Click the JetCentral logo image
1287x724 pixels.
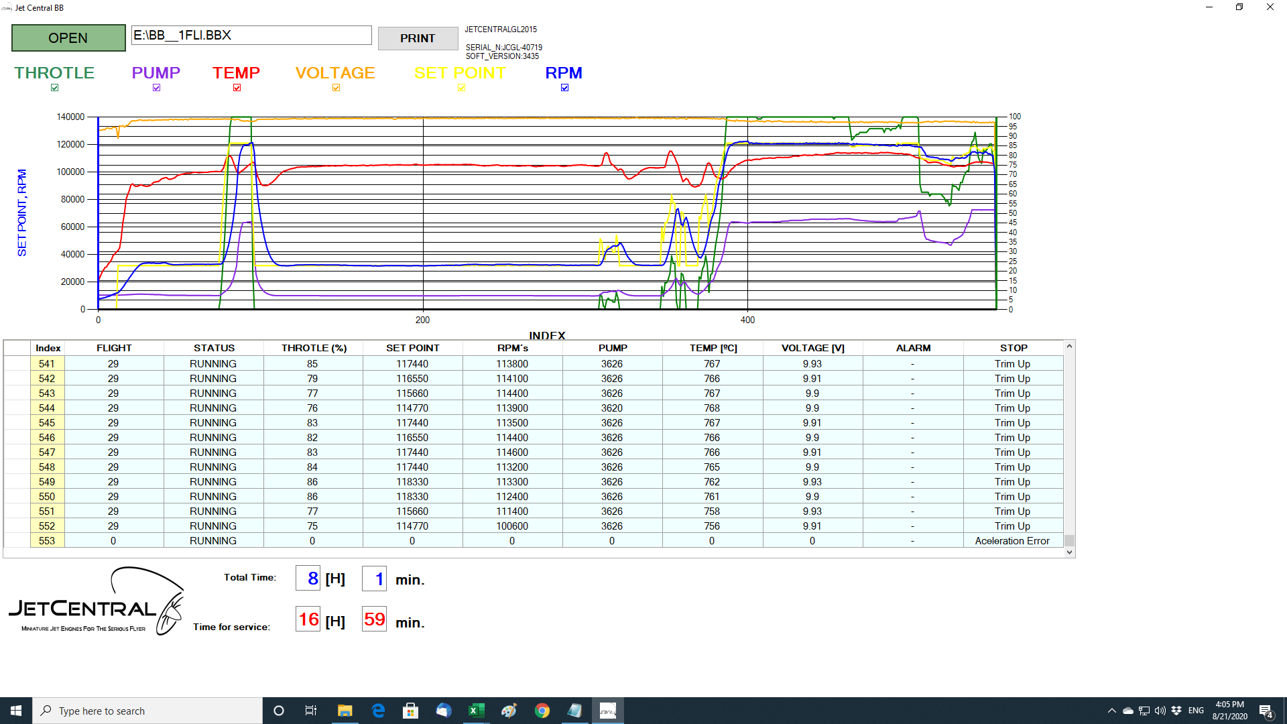[x=96, y=601]
